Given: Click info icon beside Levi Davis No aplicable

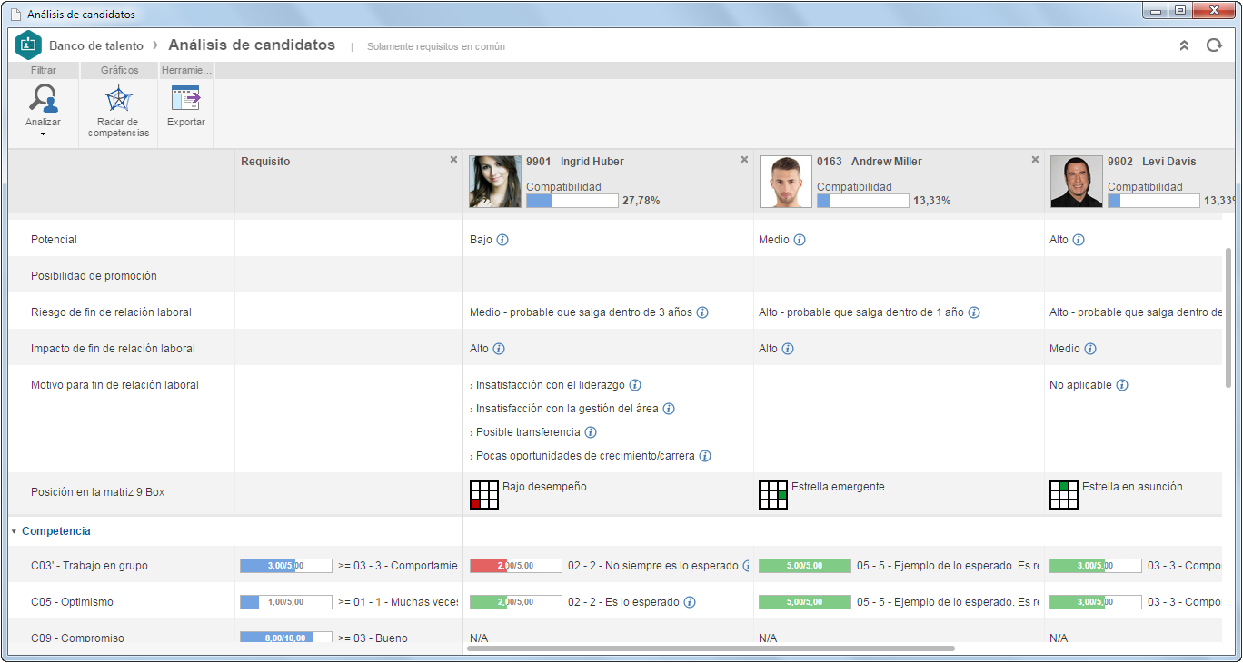Looking at the screenshot, I should (1122, 385).
